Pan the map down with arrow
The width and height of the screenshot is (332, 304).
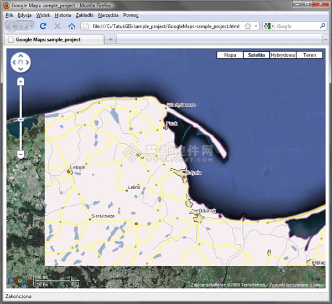click(20, 69)
